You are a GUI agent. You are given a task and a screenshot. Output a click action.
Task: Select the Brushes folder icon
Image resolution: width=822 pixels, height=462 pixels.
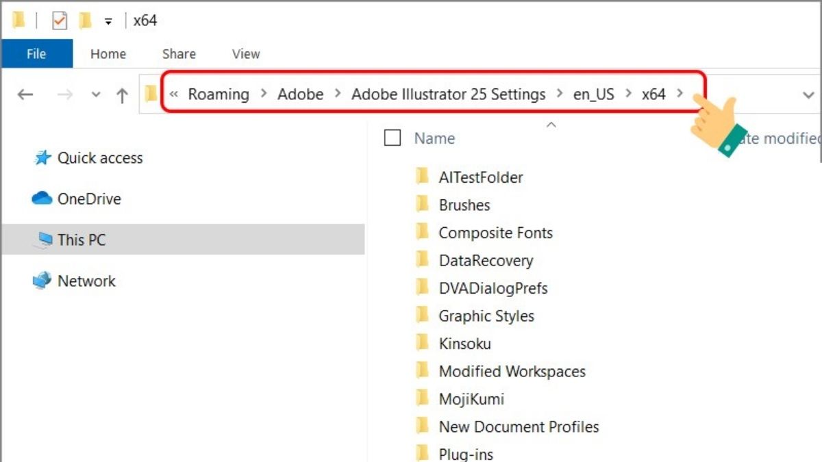[422, 204]
